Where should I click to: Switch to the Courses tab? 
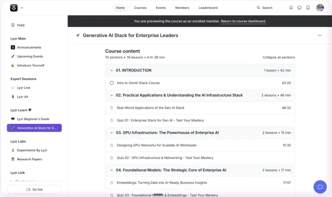pos(140,8)
